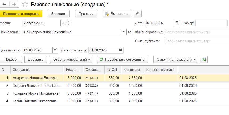Add form to favorites with star icon
The image size is (229, 115).
point(25,5)
